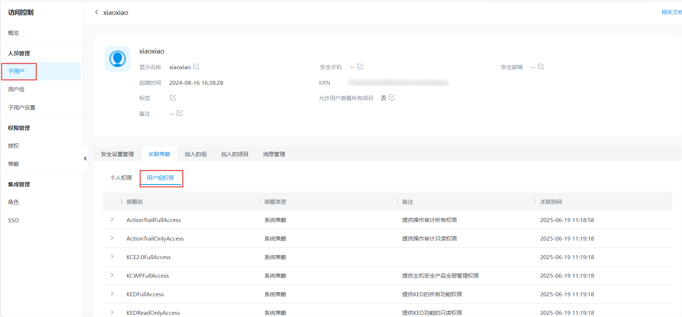This screenshot has height=317, width=682.
Task: Edit the remark (备注) field
Action: point(179,113)
